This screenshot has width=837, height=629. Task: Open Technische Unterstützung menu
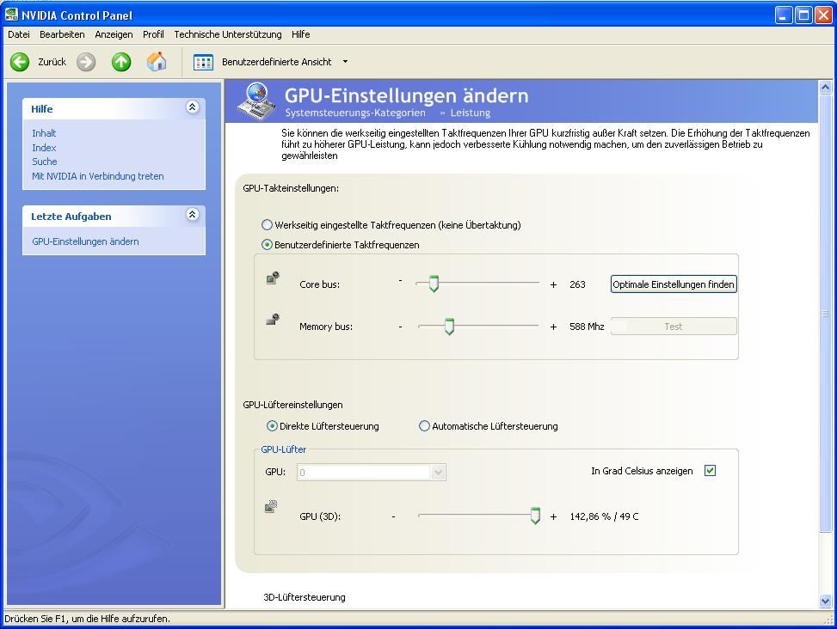click(228, 34)
